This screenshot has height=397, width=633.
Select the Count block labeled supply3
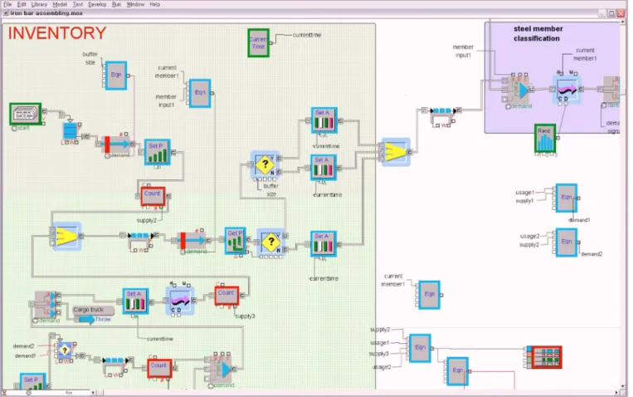pyautogui.click(x=226, y=296)
